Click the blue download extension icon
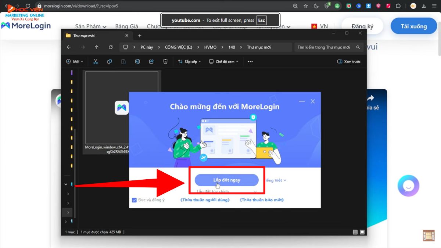 369,6
